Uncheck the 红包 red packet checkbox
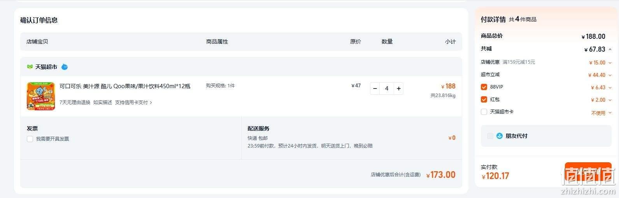Viewport: 619px width, 198px height. (x=484, y=99)
